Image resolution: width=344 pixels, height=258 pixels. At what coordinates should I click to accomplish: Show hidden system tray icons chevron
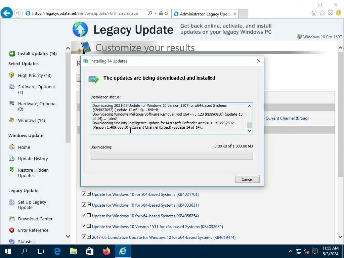coord(291,251)
